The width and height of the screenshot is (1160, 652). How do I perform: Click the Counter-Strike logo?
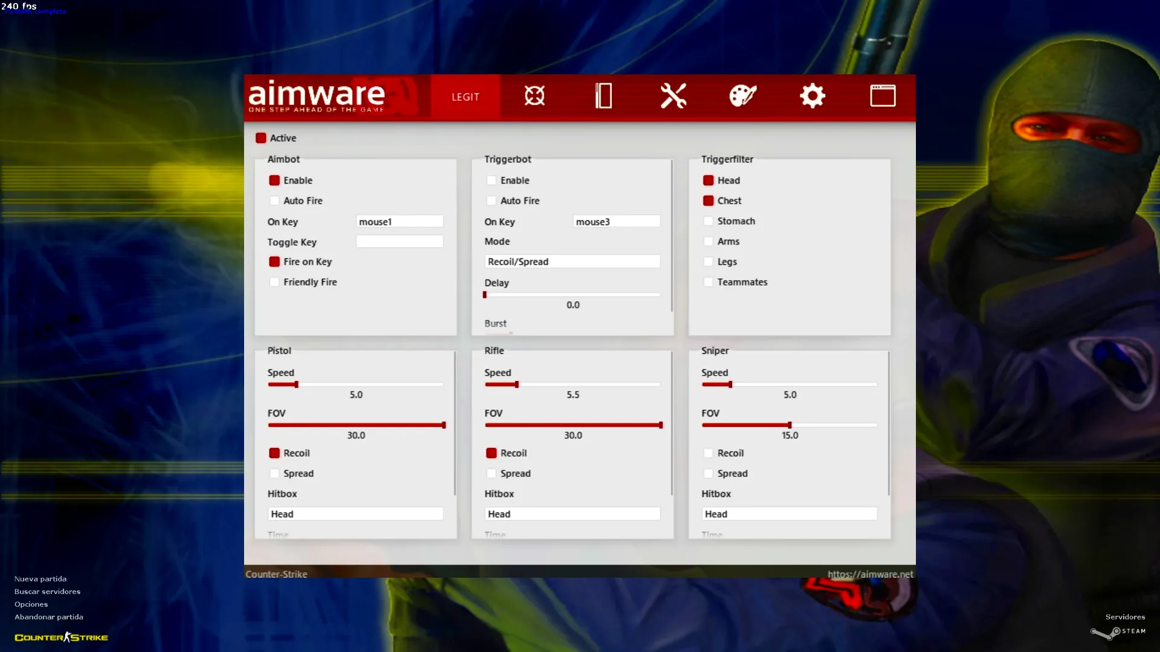(x=61, y=637)
